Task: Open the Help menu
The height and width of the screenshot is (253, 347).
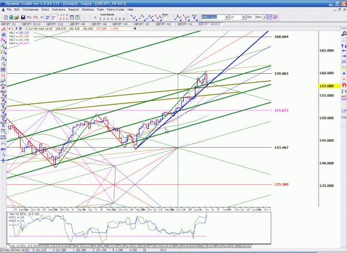Action: [130, 9]
